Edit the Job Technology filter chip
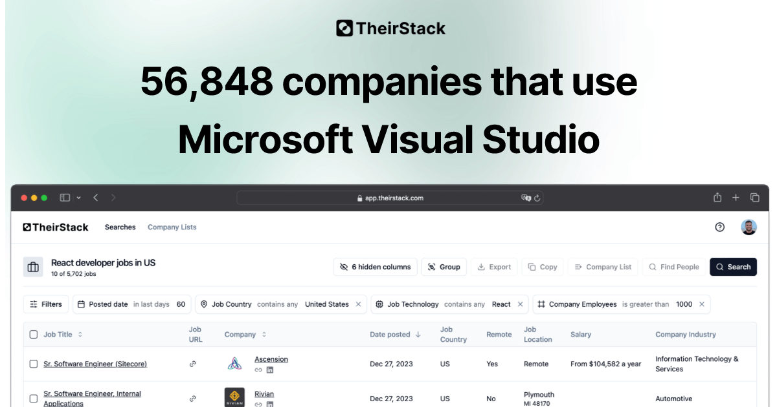 pyautogui.click(x=449, y=304)
